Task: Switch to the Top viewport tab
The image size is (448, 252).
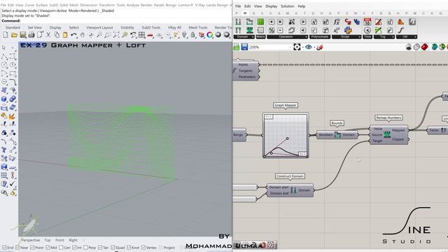Action: (48, 240)
